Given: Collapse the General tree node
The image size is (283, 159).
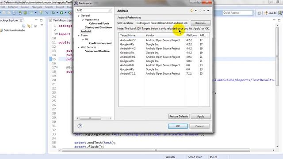Looking at the screenshot, I should [x=79, y=16].
